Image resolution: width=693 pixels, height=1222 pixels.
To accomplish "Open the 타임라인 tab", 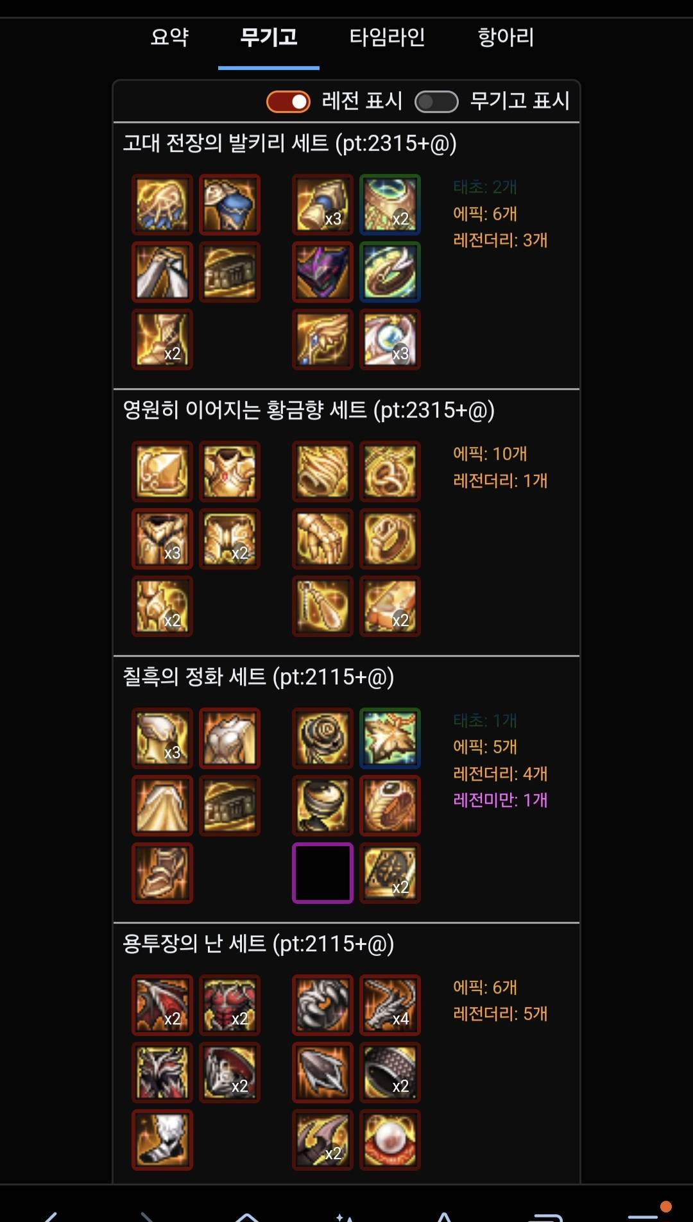I will click(x=387, y=37).
